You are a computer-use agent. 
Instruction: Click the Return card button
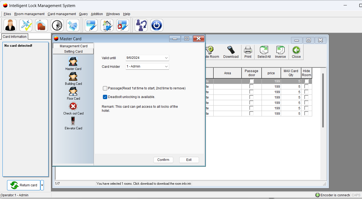pyautogui.click(x=24, y=185)
